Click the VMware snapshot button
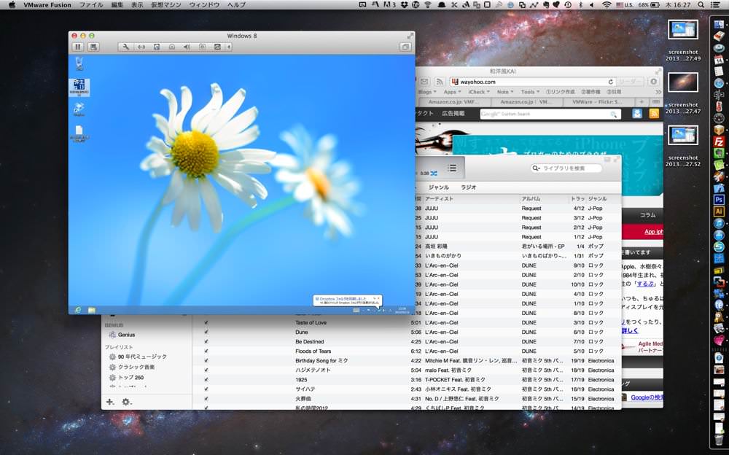 pos(93,47)
